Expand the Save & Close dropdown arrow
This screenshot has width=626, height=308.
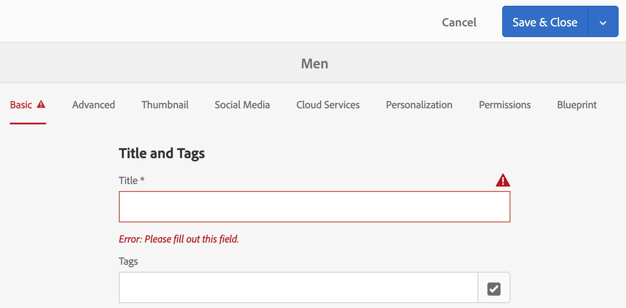pyautogui.click(x=603, y=22)
